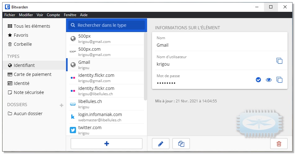This screenshot has height=154, width=295.
Task: Filter by Carte de paiement
Action: 34,74
